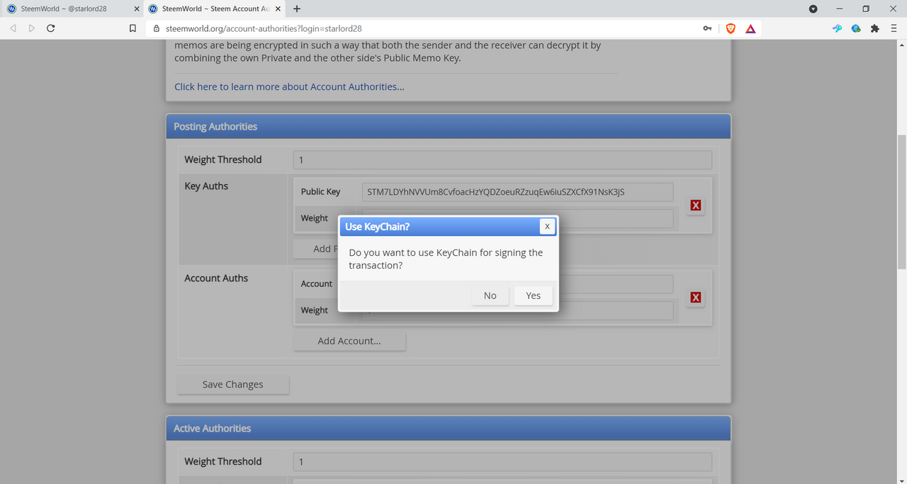Focus the Public Key input field

[x=517, y=192]
